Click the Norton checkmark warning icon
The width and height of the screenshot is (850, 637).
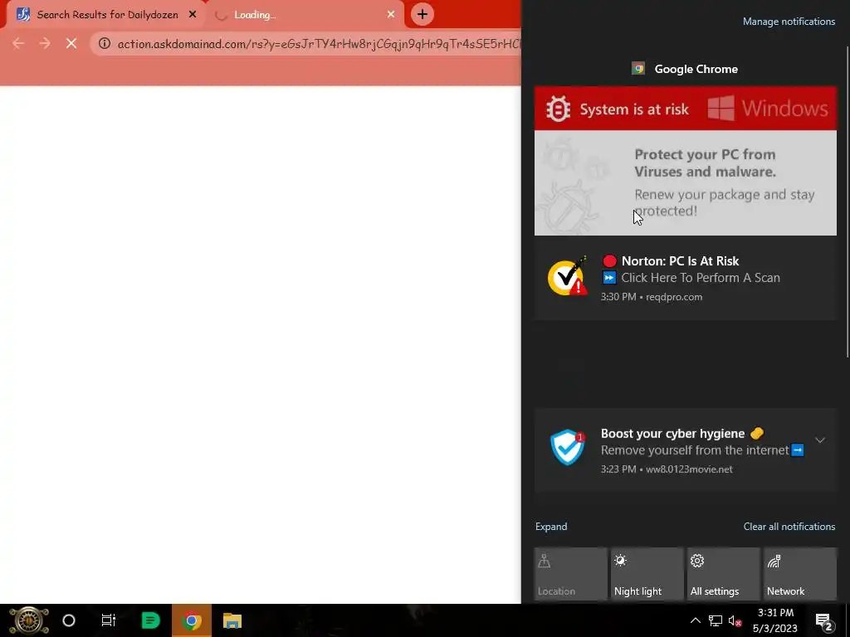pos(568,277)
